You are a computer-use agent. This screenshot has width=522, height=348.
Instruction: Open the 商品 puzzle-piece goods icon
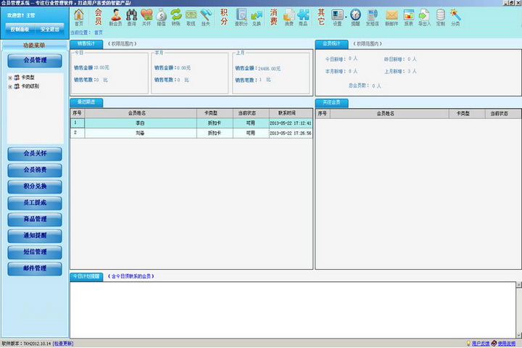[303, 17]
